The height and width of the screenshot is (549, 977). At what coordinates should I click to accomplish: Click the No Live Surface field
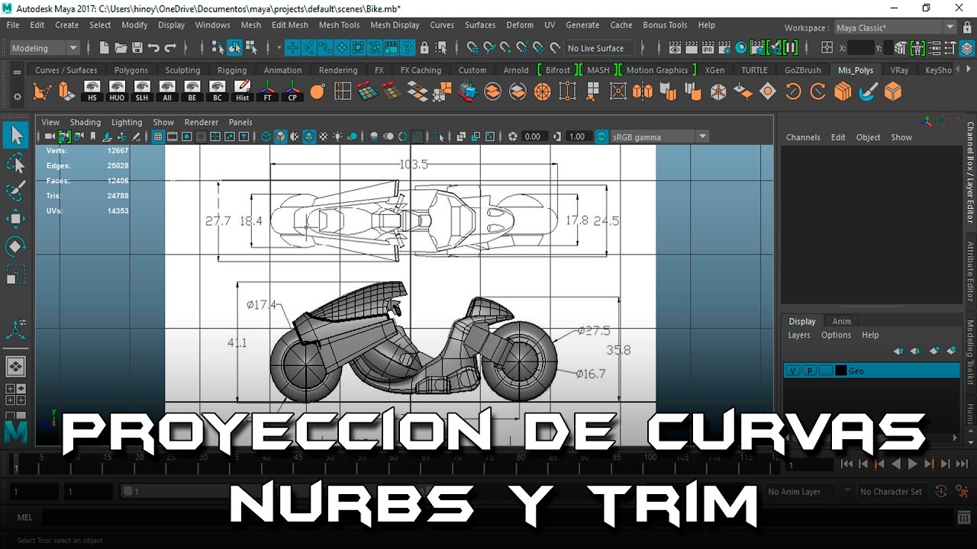599,48
